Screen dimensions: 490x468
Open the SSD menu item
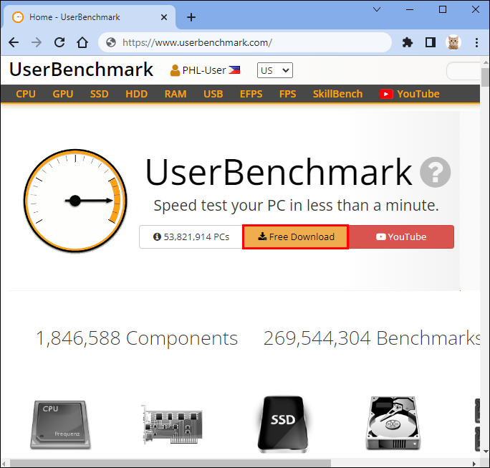click(100, 94)
